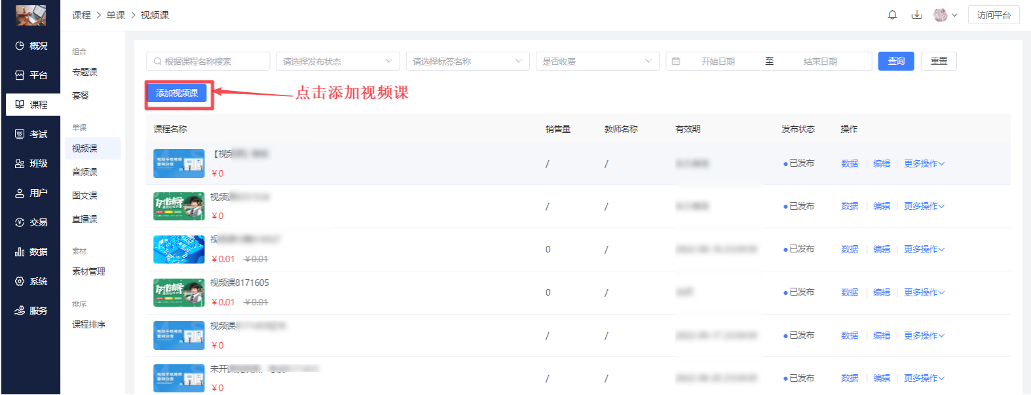Open 班级 class section in sidebar
Screen dimensions: 1031x395
pyautogui.click(x=31, y=163)
